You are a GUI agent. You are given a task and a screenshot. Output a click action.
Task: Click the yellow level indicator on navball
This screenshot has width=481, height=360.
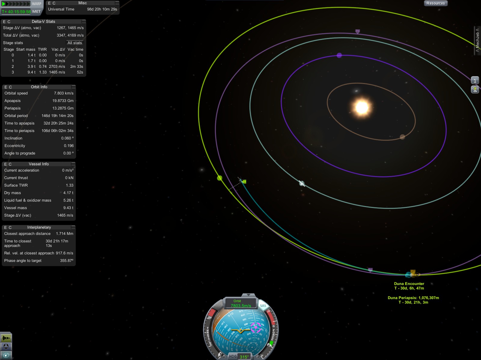(240, 331)
